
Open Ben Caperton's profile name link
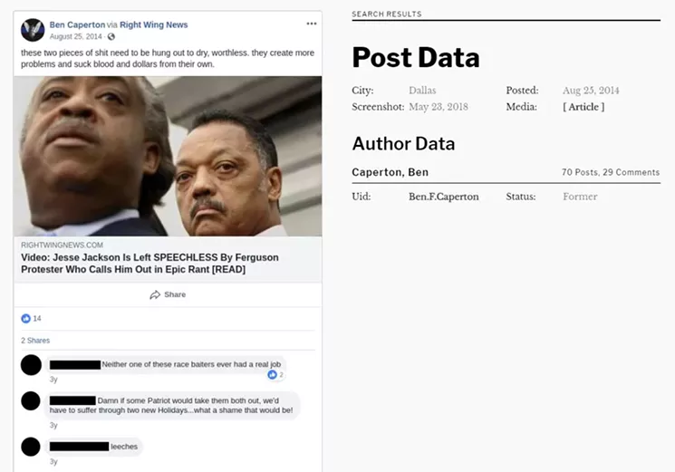point(77,25)
